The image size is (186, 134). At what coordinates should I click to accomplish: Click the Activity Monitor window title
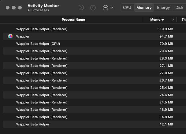coord(43,6)
